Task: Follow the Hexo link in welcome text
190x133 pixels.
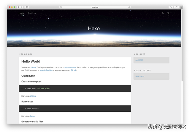Action: [34, 67]
